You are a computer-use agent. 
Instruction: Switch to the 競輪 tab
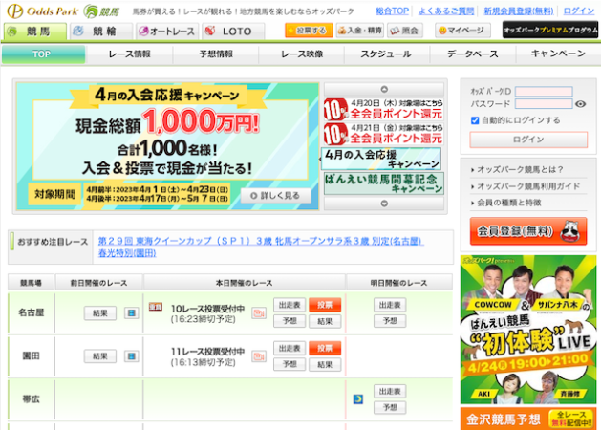101,32
